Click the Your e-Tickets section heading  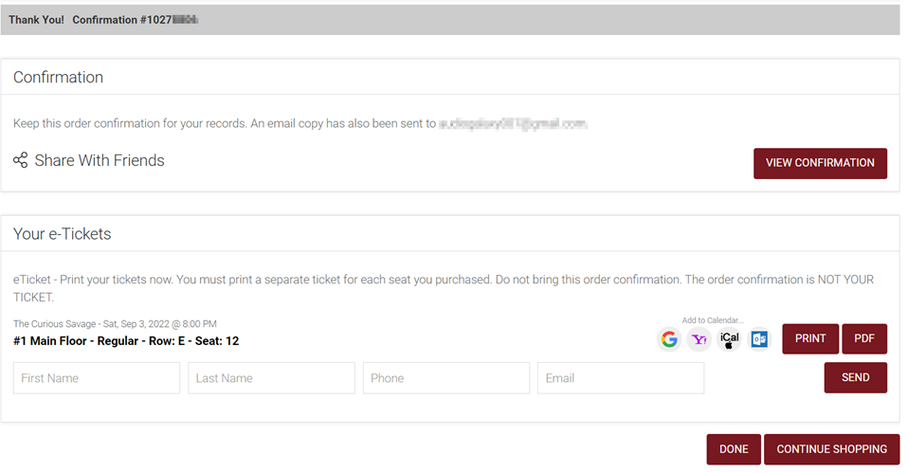(x=63, y=234)
